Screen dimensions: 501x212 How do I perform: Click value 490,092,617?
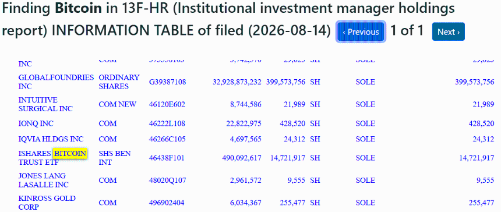(x=241, y=158)
